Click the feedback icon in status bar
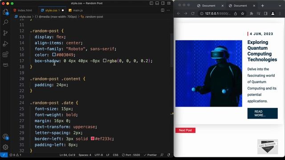The width and height of the screenshot is (285, 160). 162,155
